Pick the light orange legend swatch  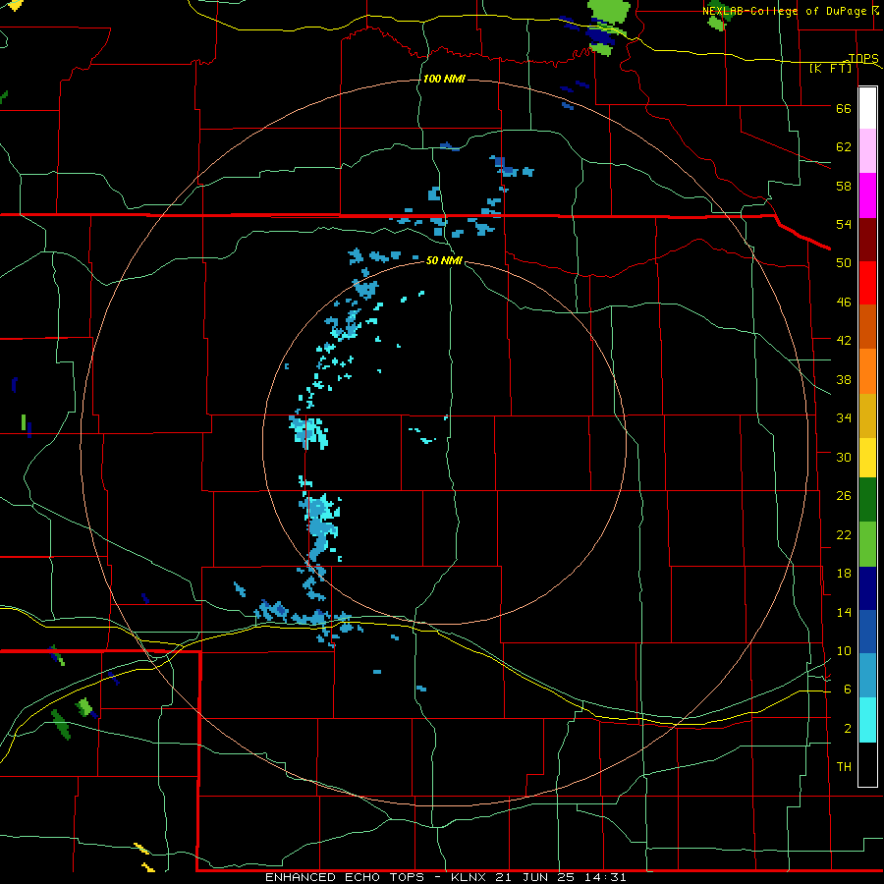[x=867, y=371]
